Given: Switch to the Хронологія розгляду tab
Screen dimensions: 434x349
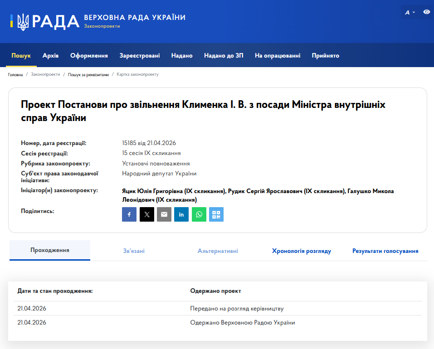Looking at the screenshot, I should pyautogui.click(x=302, y=251).
